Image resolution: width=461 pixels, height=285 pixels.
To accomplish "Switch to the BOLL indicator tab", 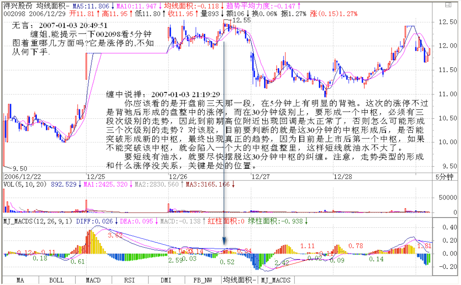I will (57, 280).
